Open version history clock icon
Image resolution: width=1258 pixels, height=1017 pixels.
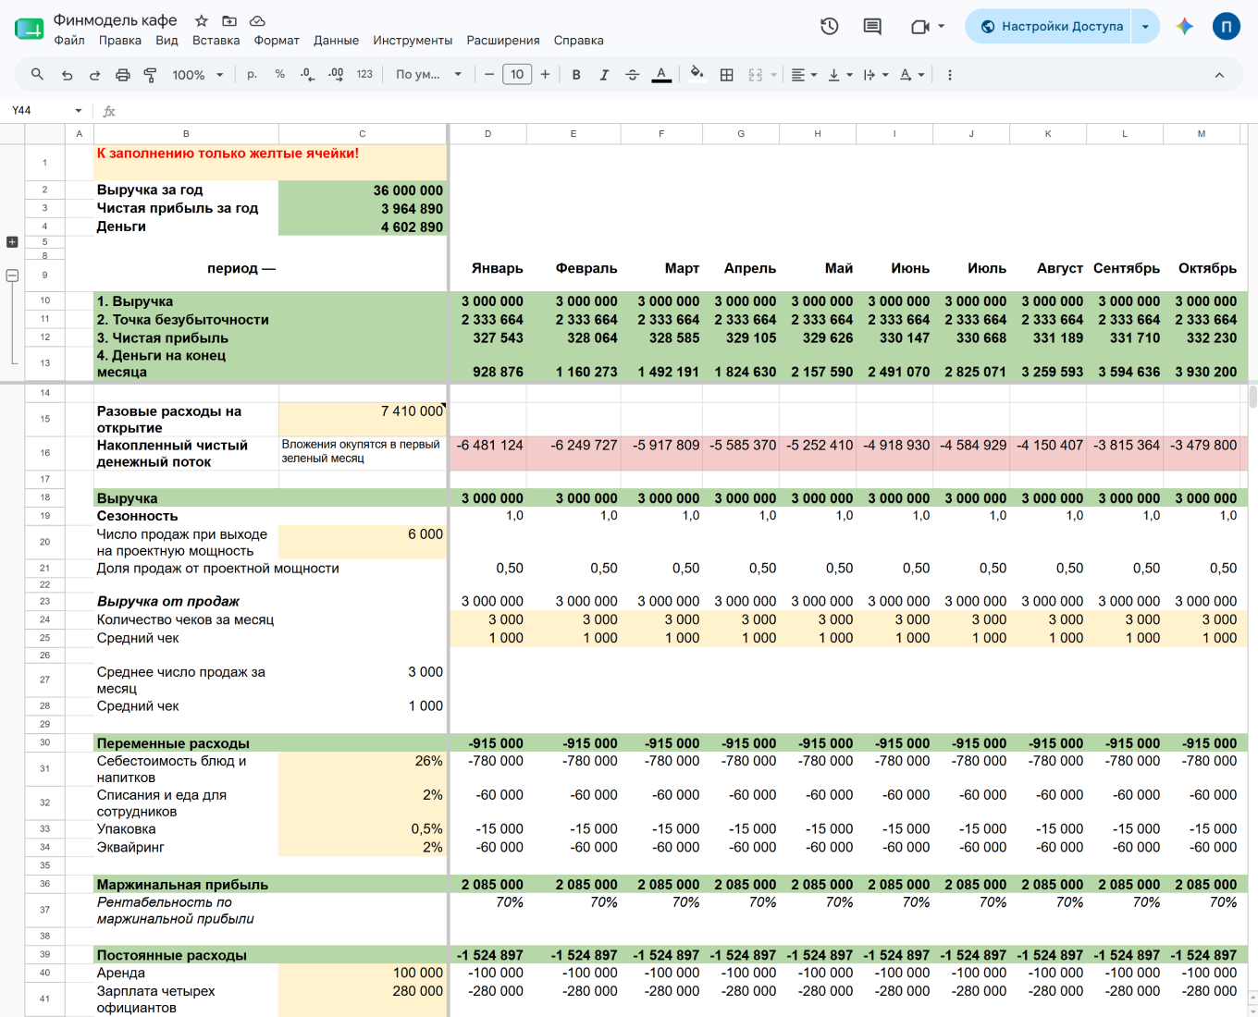(x=829, y=26)
